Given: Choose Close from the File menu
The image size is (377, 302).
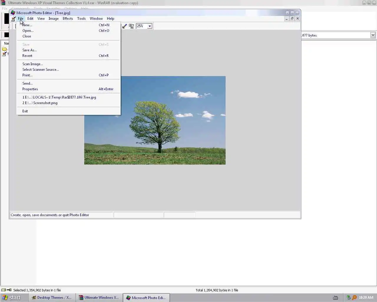Looking at the screenshot, I should 68,36.
